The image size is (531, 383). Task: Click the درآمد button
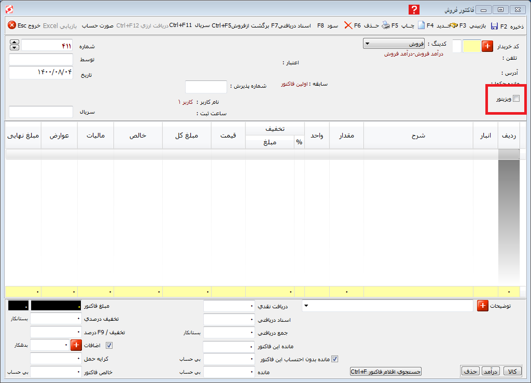point(491,371)
